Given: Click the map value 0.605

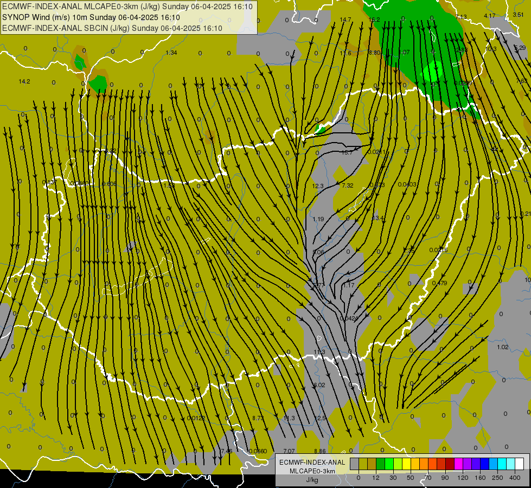Looking at the screenshot, I should click(x=109, y=184).
